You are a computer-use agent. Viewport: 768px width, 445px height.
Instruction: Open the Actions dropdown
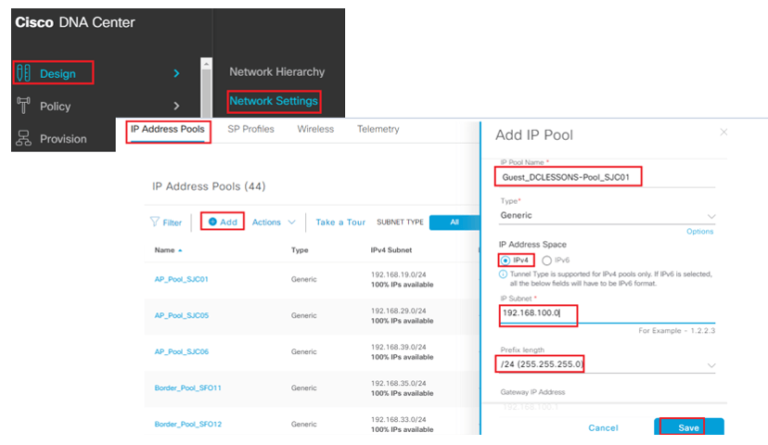[274, 222]
